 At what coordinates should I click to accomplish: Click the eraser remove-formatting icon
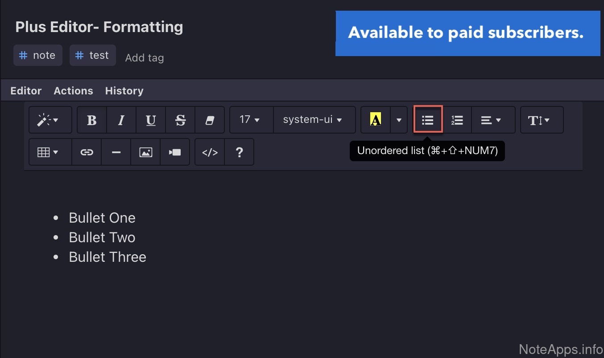click(x=210, y=120)
